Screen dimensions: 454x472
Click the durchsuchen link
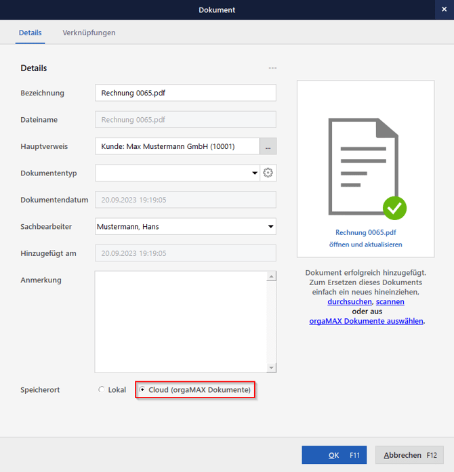[x=350, y=301]
